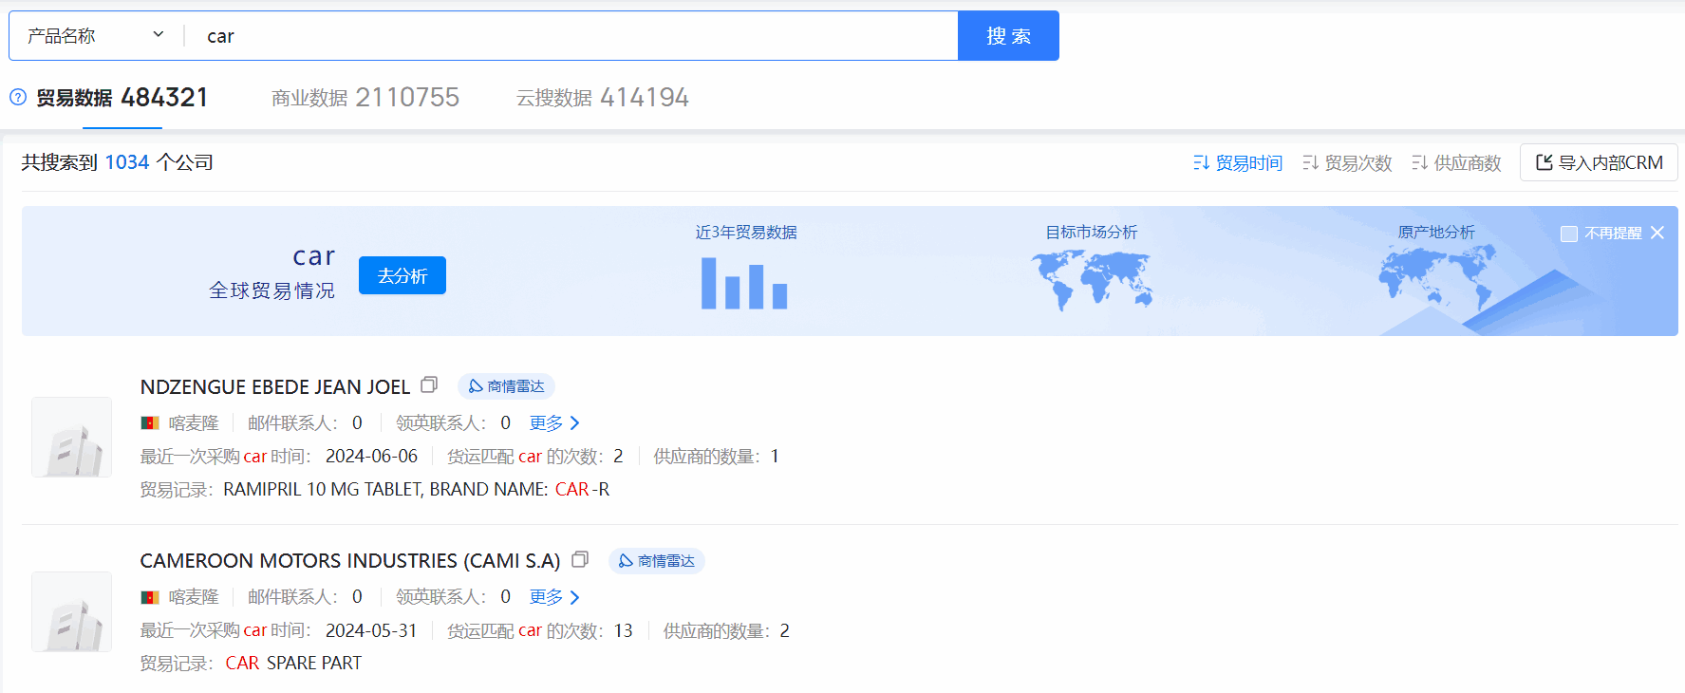This screenshot has width=1685, height=693.
Task: Switch to the 云搜数据 tab
Action: click(602, 98)
